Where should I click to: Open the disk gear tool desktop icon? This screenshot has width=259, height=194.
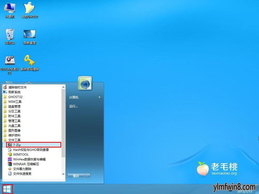tap(10, 65)
